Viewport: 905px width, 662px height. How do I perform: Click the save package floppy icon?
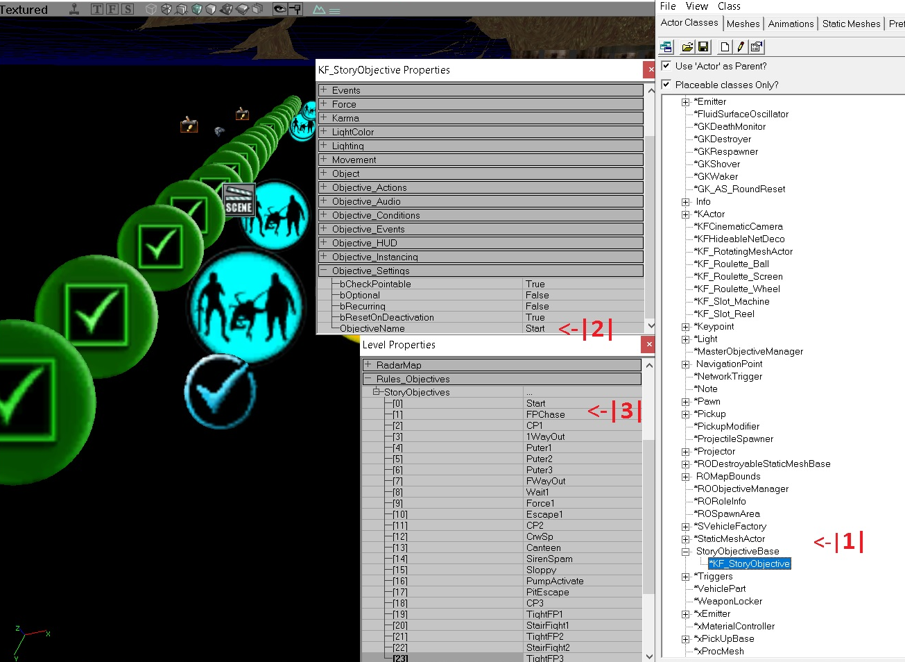click(x=703, y=46)
